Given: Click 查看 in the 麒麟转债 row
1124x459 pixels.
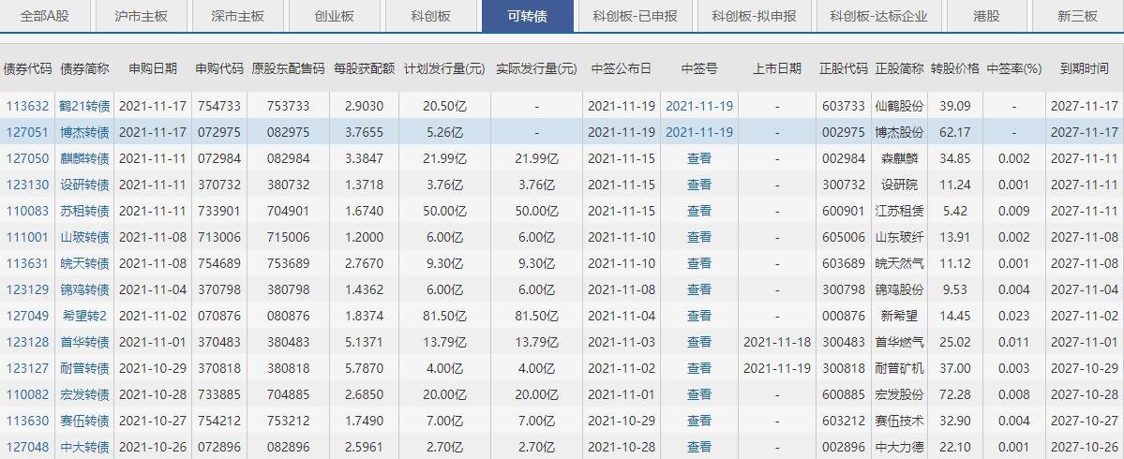Looking at the screenshot, I should pyautogui.click(x=699, y=158).
